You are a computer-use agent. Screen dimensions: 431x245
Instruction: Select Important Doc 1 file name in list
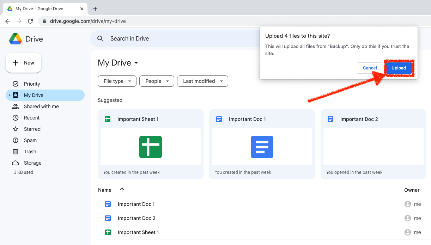pos(136,204)
